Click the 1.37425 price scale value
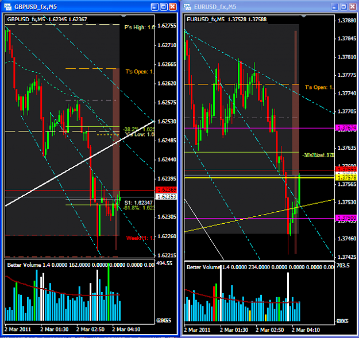Image resolution: width=359 pixels, height=338 pixels. tap(347, 257)
